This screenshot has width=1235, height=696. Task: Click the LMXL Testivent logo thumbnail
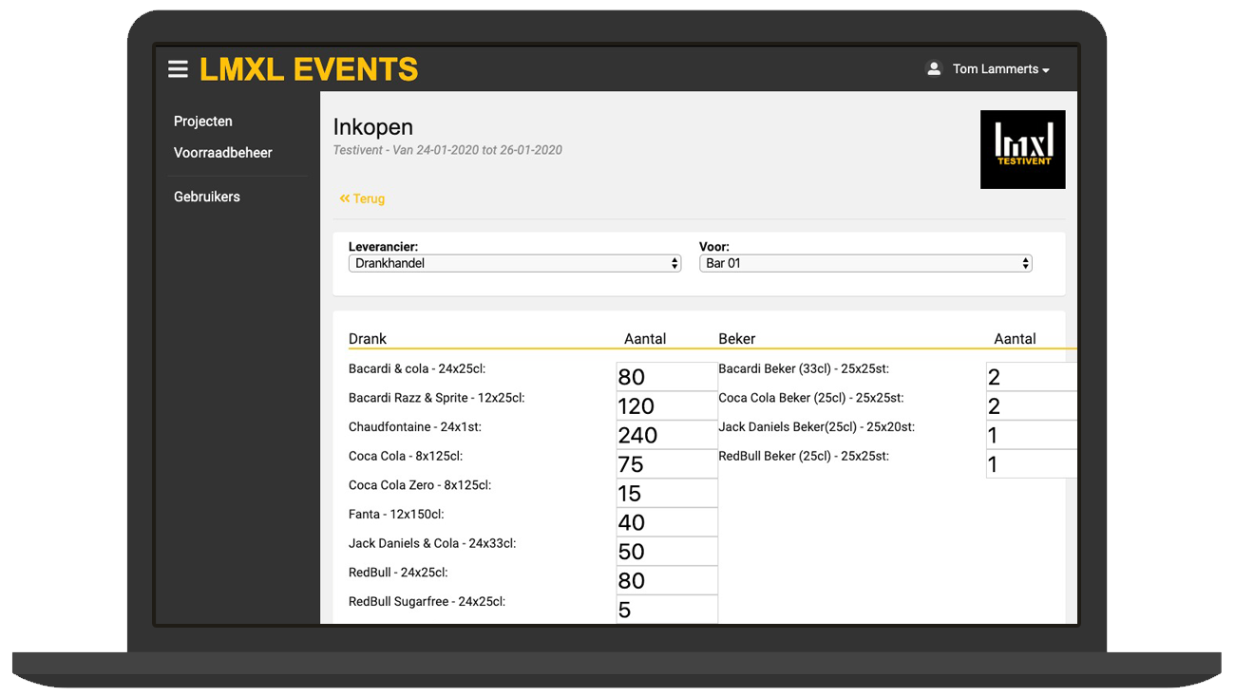pos(1022,149)
